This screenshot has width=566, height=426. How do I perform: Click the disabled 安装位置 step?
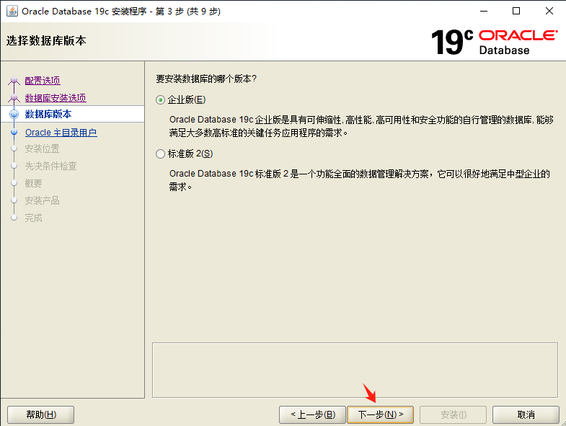point(42,148)
